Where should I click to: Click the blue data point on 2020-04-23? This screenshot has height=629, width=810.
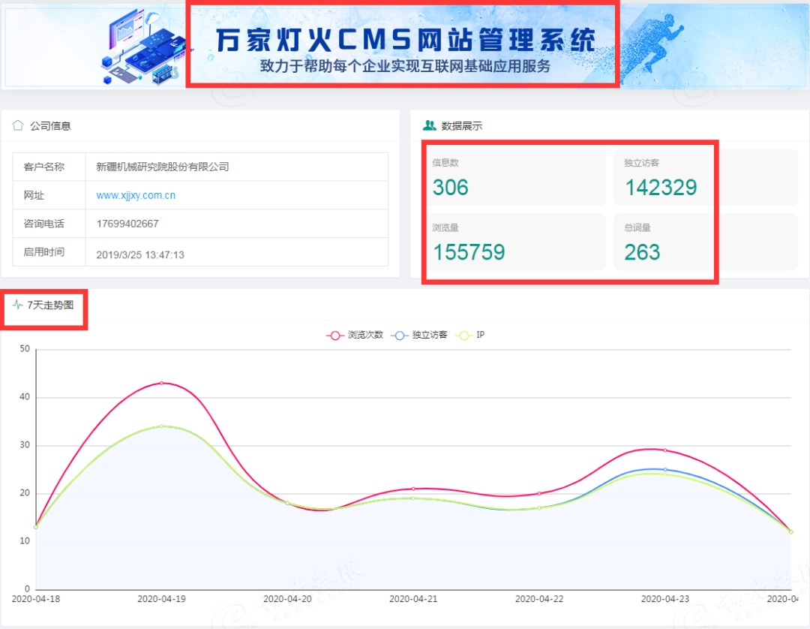[664, 470]
